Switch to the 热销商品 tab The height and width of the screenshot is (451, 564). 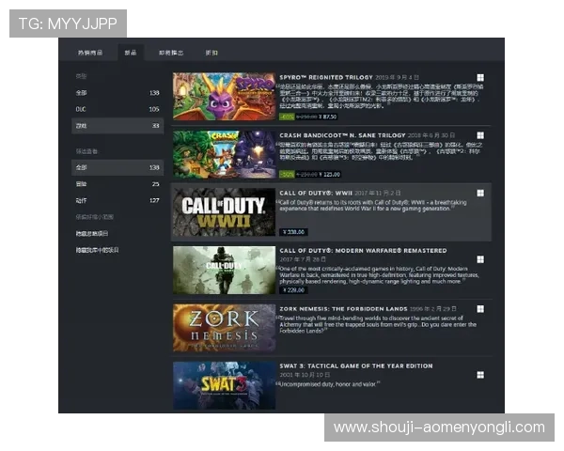(90, 53)
